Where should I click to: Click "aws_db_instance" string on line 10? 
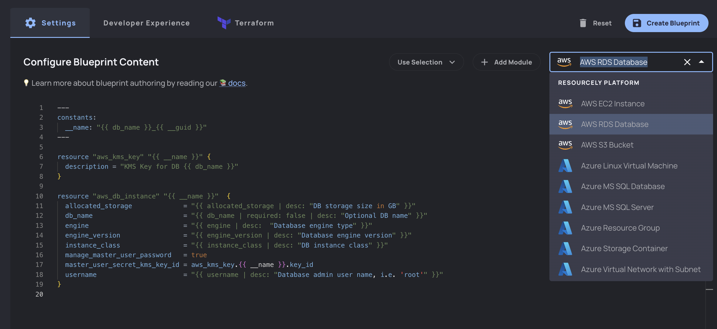click(x=126, y=196)
